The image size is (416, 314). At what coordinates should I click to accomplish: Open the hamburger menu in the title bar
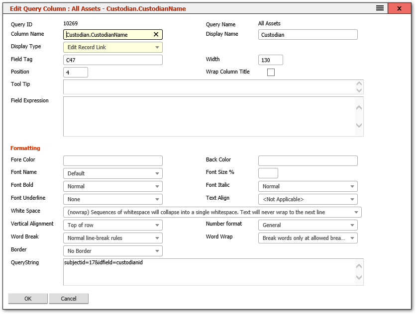point(379,8)
